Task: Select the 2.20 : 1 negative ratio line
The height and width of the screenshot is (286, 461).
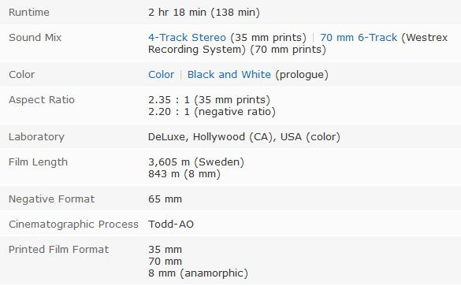Action: (x=212, y=112)
